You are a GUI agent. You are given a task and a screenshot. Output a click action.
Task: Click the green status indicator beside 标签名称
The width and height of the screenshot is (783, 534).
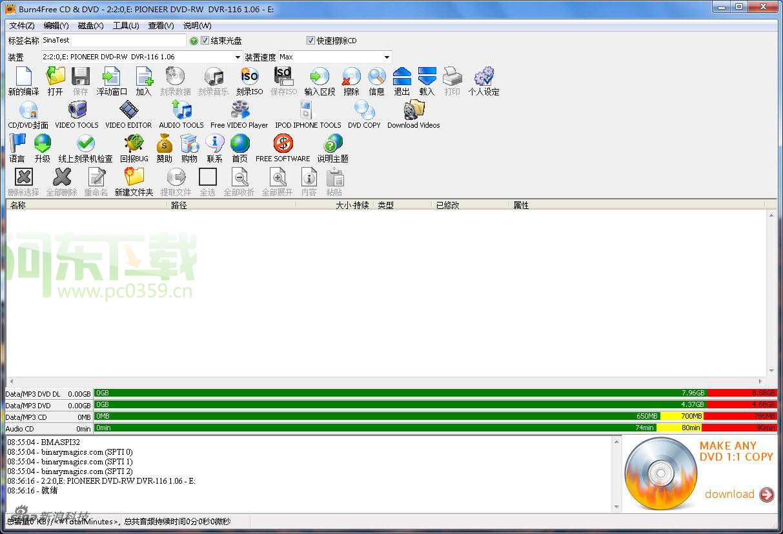point(193,40)
